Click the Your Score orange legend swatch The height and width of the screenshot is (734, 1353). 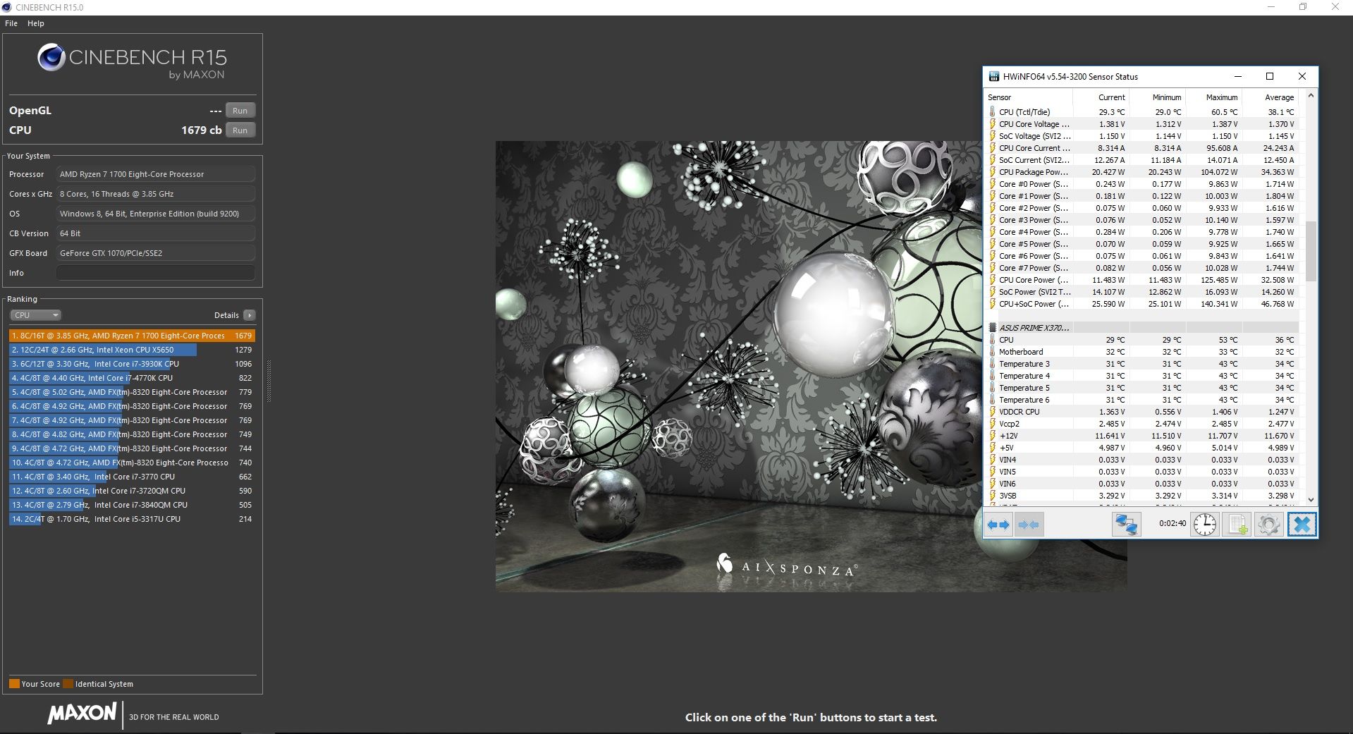(x=14, y=684)
